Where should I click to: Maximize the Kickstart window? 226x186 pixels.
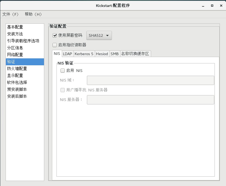tap(212, 6)
